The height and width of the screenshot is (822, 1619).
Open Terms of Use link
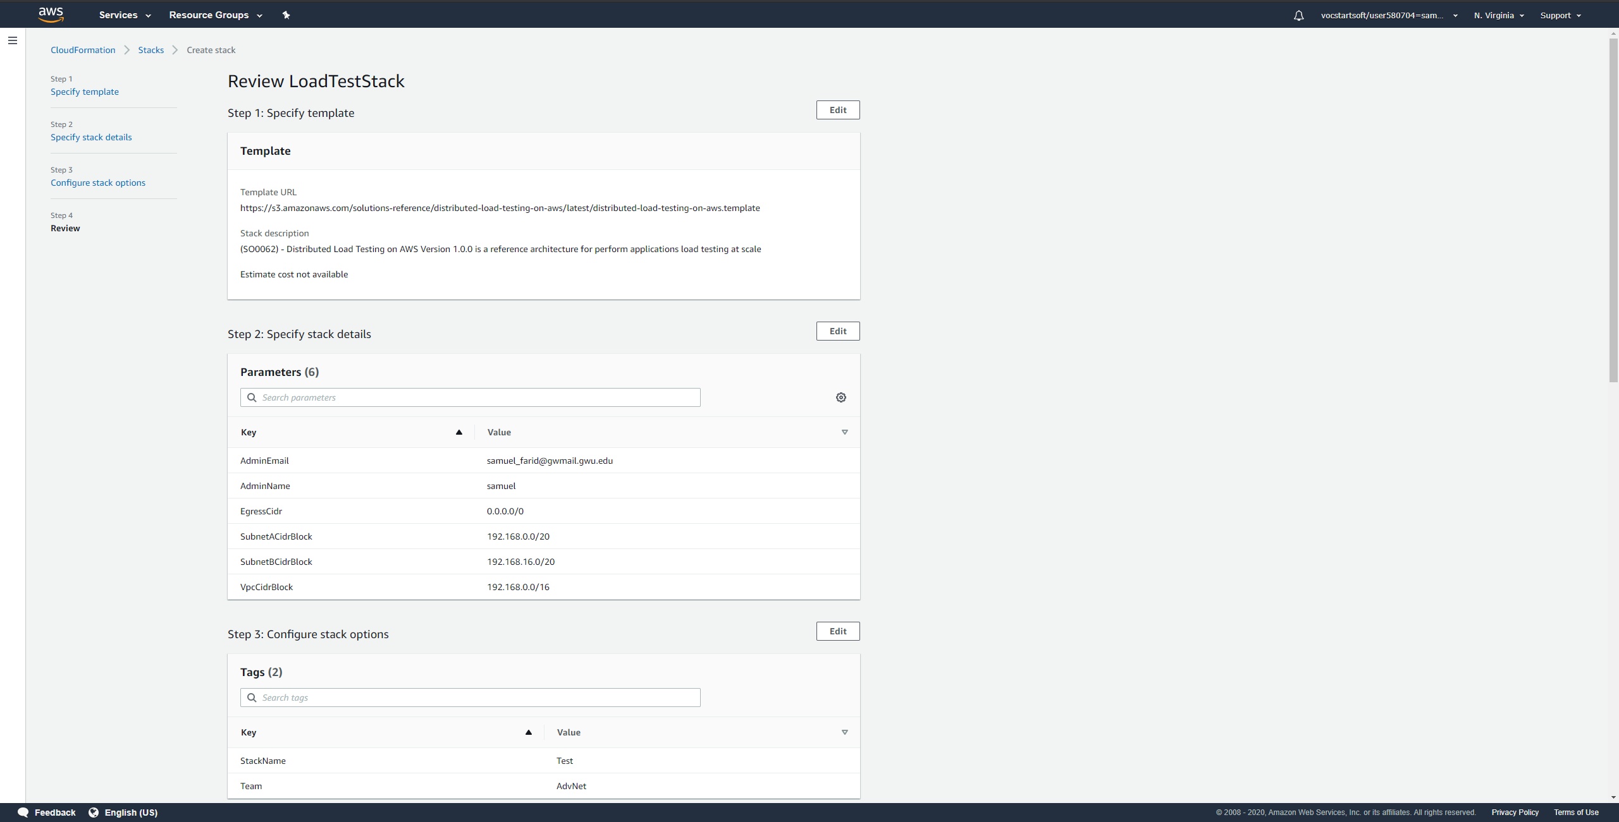tap(1576, 813)
